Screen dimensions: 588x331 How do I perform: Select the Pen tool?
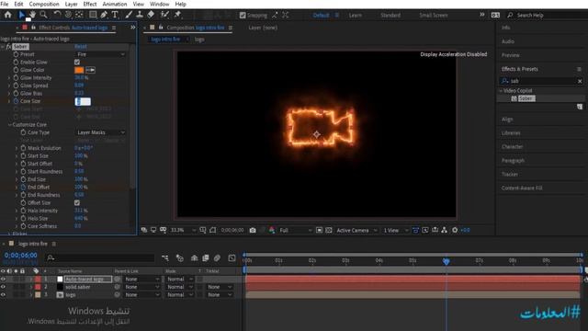(x=104, y=15)
